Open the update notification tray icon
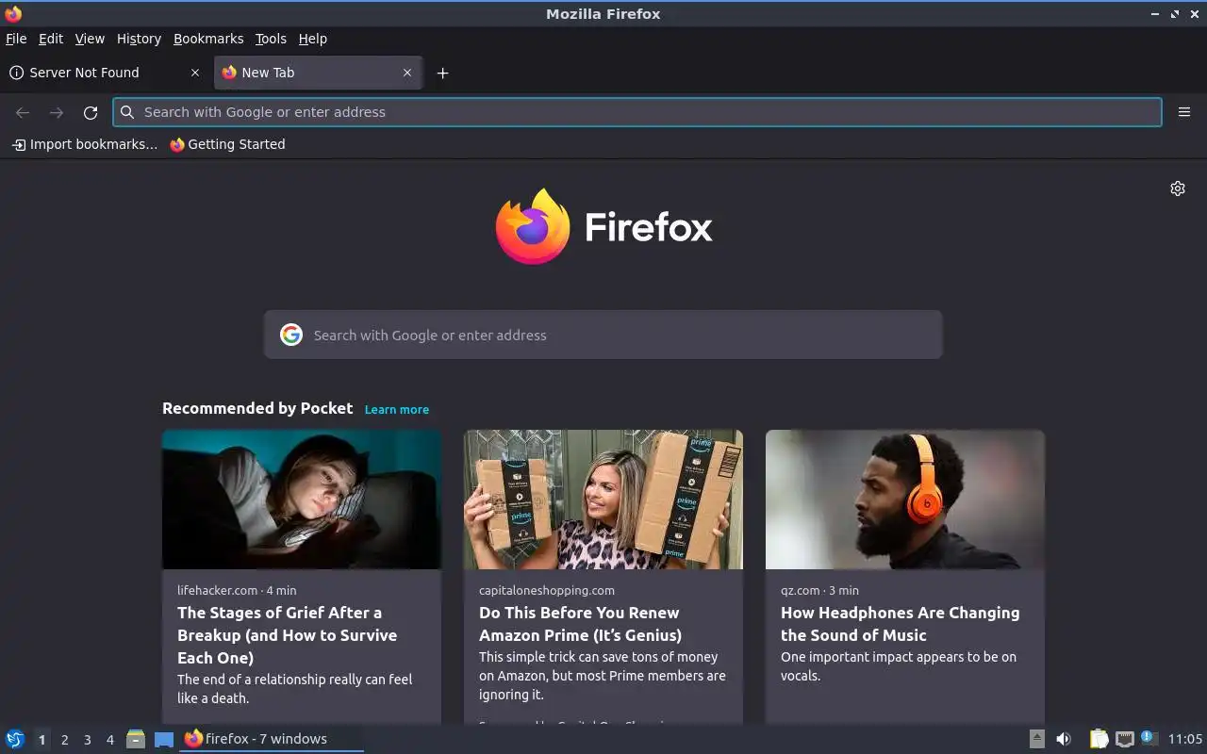1207x754 pixels. 1149,738
